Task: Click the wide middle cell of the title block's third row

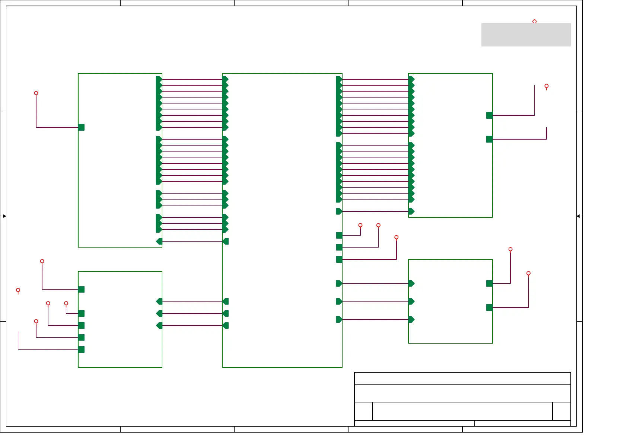Action: [x=462, y=411]
